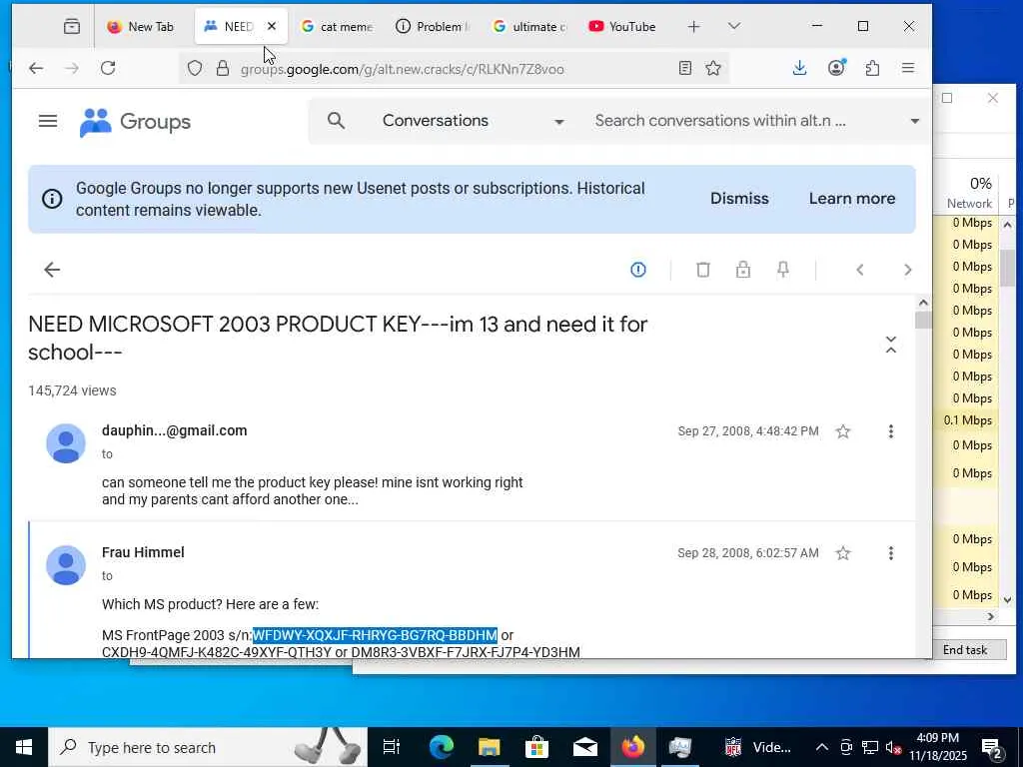The width and height of the screenshot is (1023, 767).
Task: Click the pin conversation icon
Action: point(783,270)
